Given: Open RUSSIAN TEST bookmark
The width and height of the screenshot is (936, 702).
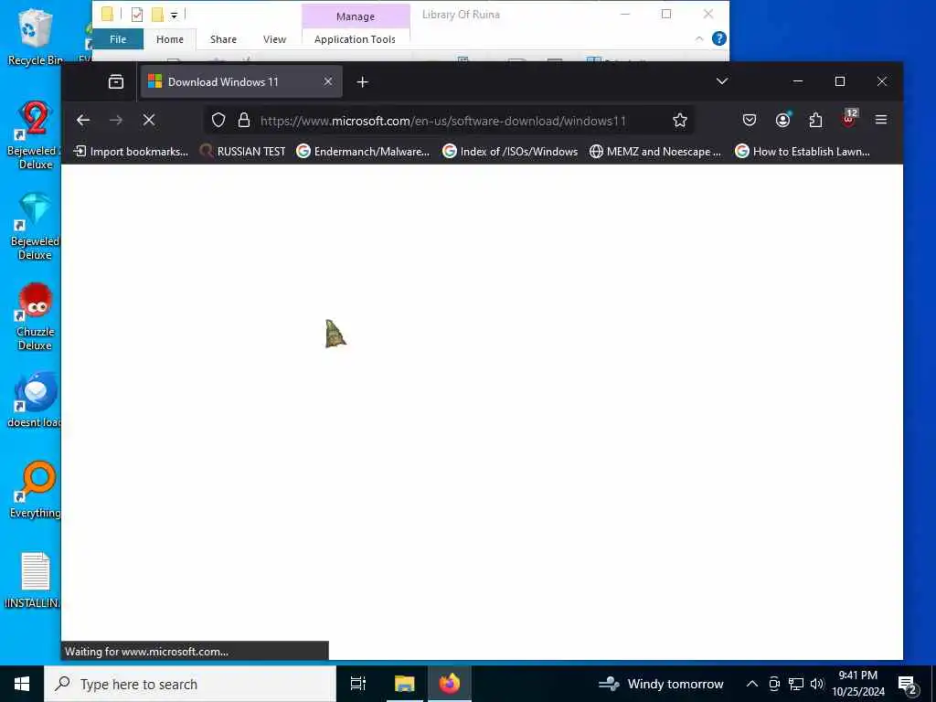Looking at the screenshot, I should tap(243, 152).
